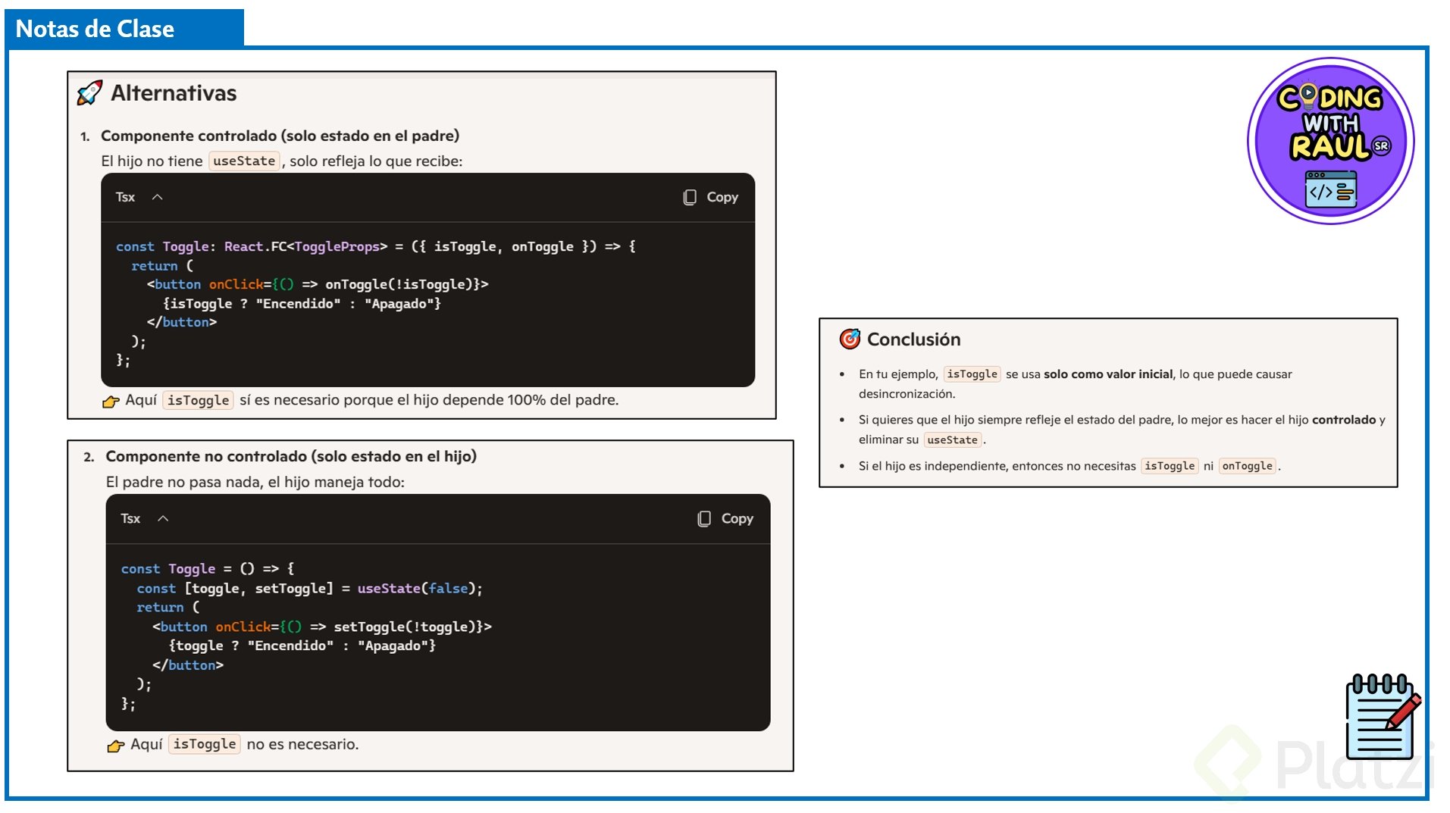Click the closing </button> tag in the first code block
The width and height of the screenshot is (1450, 813).
pos(182,322)
